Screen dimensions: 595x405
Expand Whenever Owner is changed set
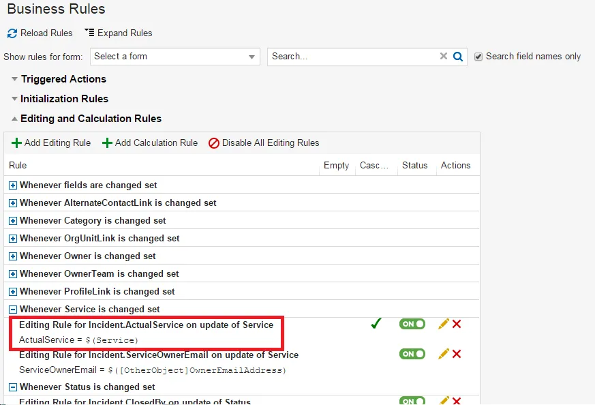pos(13,256)
